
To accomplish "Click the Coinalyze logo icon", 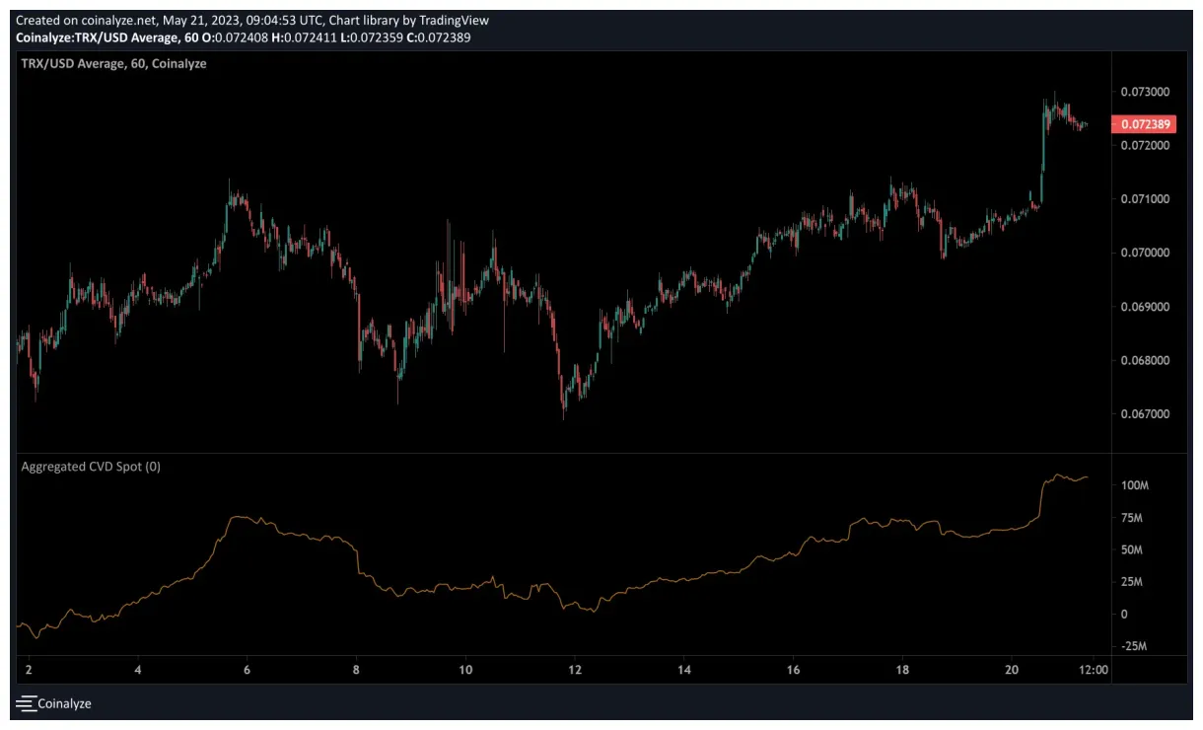I will pos(25,703).
